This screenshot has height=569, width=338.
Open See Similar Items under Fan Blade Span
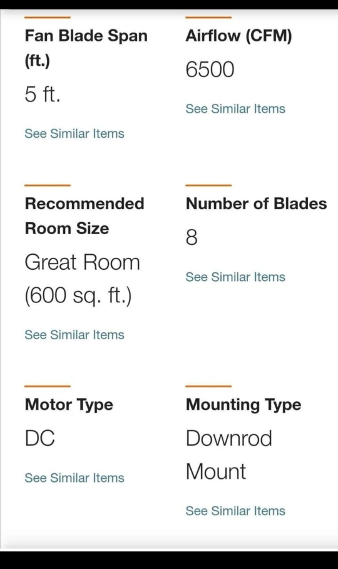click(74, 133)
